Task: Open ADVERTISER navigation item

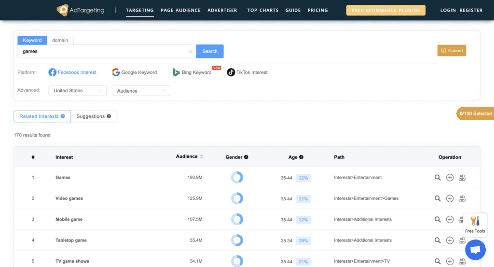Action: 222,11
